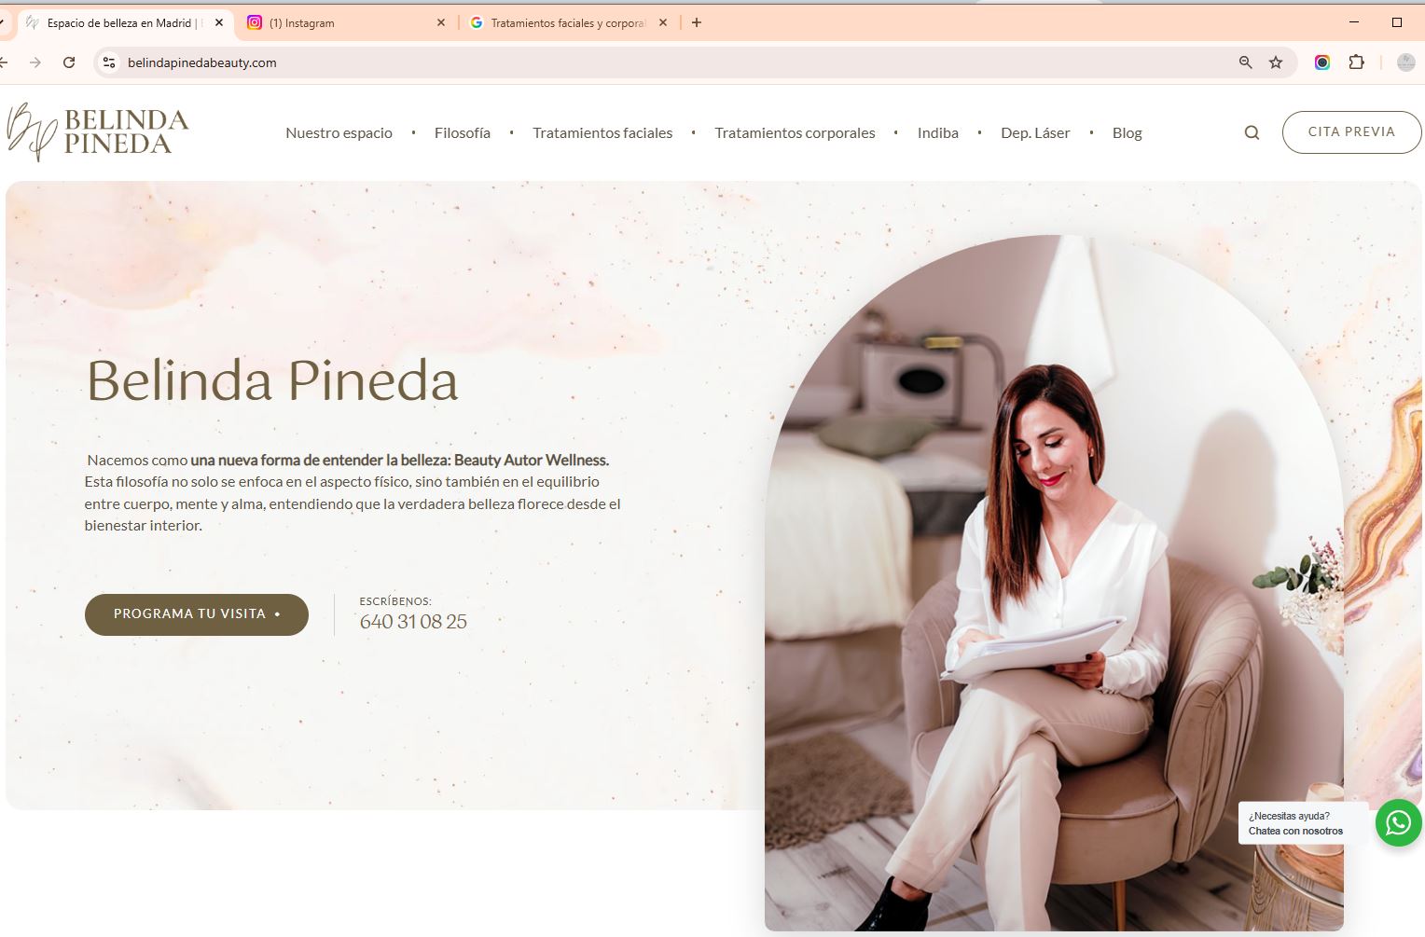The width and height of the screenshot is (1425, 937).
Task: Open the browser profile avatar
Action: tap(1406, 62)
